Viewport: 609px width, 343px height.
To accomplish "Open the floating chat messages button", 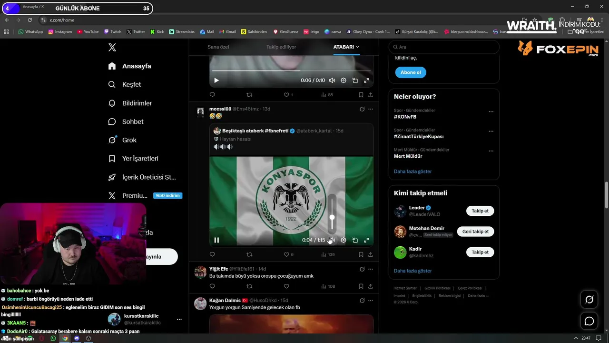I will click(589, 321).
